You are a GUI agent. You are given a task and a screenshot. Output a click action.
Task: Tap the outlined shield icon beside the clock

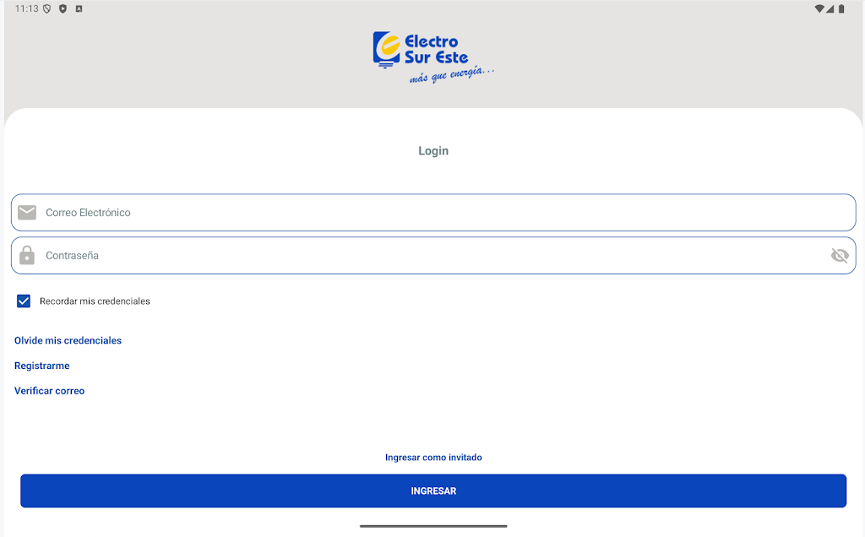[x=46, y=8]
